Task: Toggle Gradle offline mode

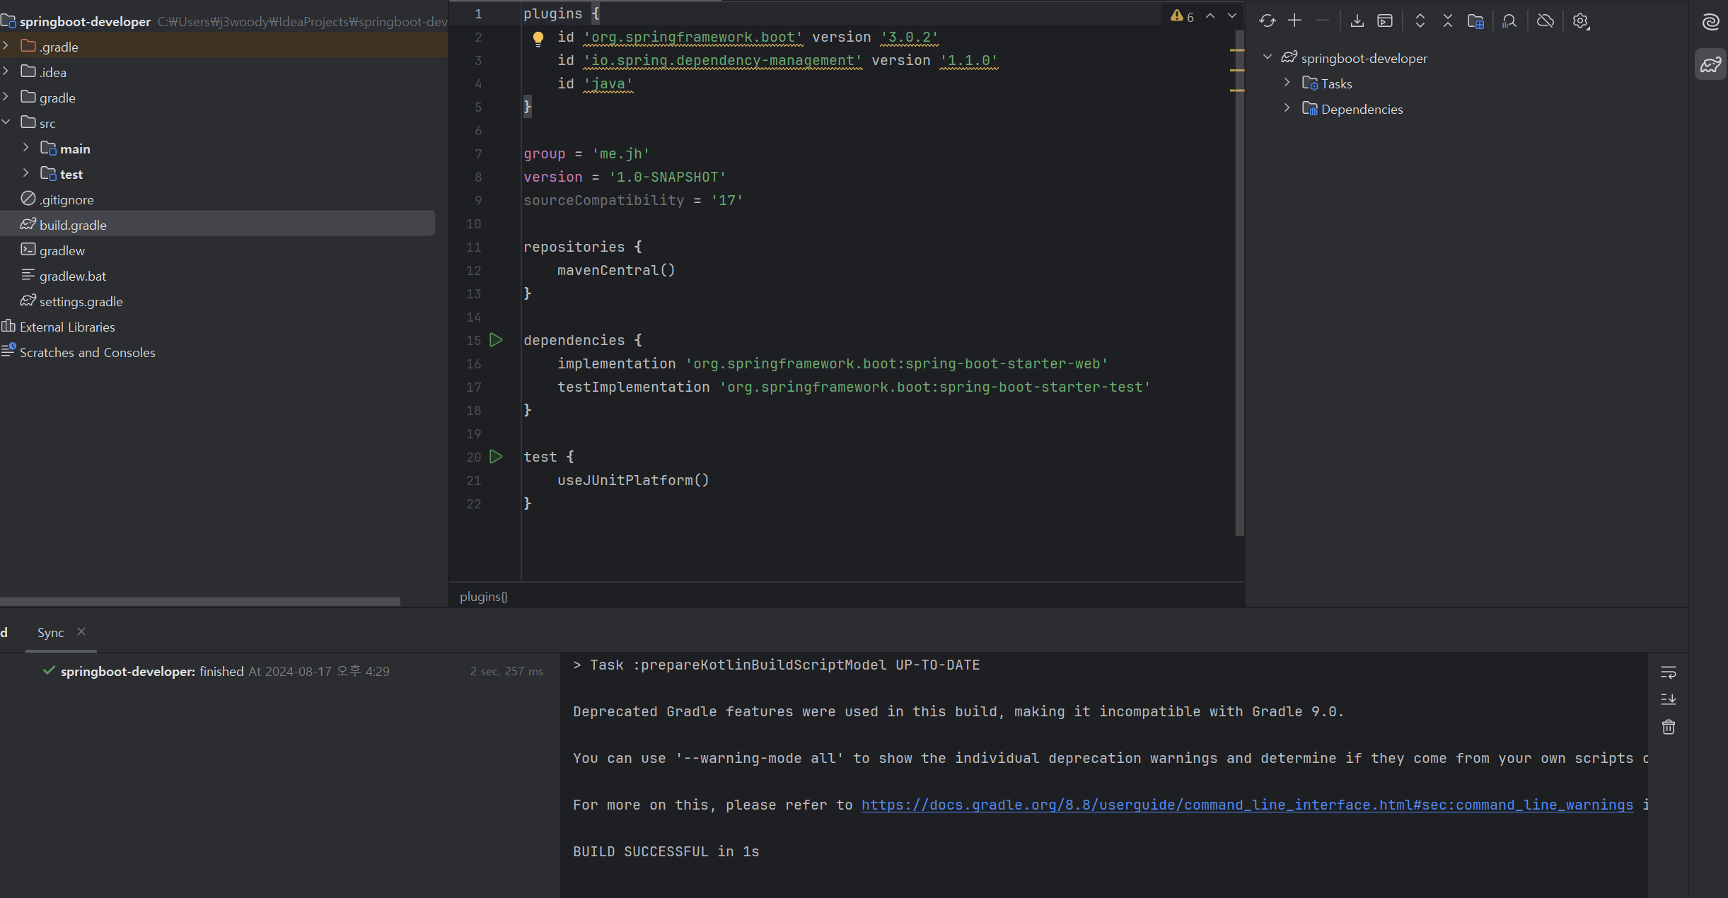Action: point(1546,21)
